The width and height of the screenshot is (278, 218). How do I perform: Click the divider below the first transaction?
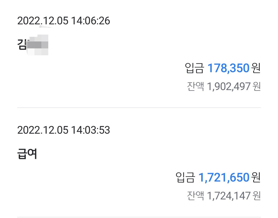click(139, 108)
